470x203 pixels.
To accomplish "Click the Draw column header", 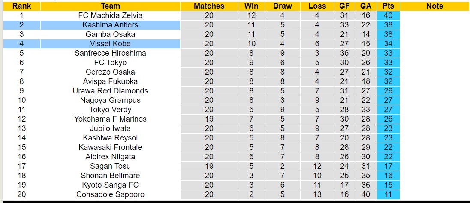I will [x=282, y=6].
